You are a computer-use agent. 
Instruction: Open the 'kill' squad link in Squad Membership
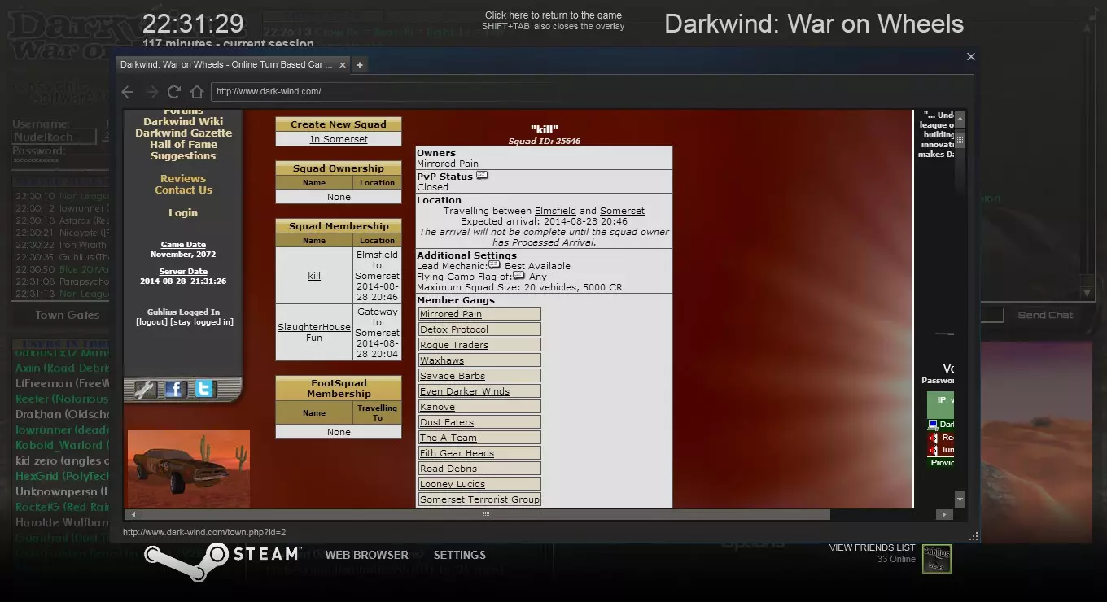coord(314,277)
